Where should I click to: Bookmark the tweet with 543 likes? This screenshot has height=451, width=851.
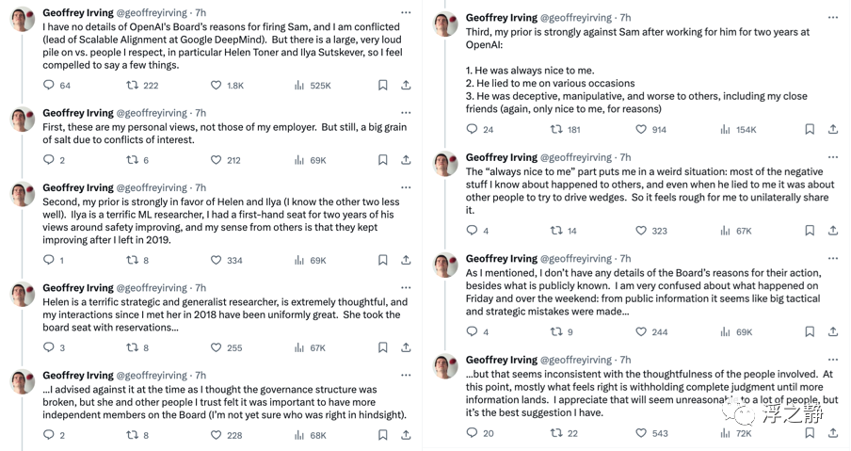810,432
